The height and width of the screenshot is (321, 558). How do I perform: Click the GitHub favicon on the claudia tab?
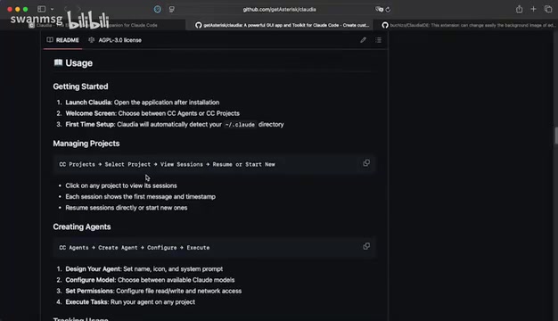199,25
